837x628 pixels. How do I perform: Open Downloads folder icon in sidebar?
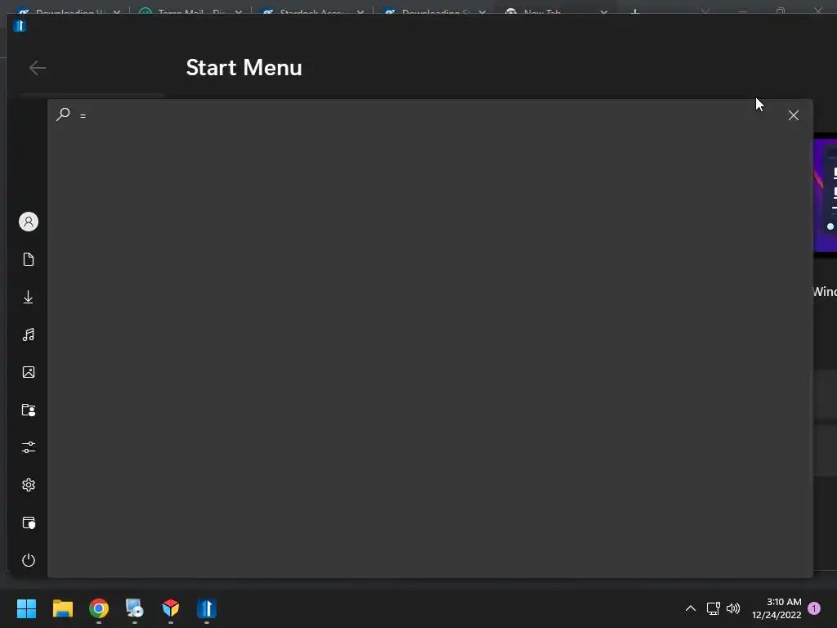(29, 297)
